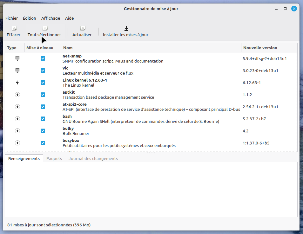Click the Tout sélectionner toolbar icon
The width and height of the screenshot is (303, 234).
(45, 29)
